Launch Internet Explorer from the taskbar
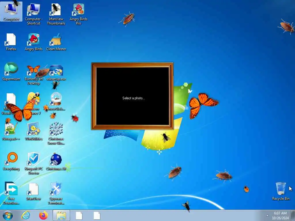 26,215
